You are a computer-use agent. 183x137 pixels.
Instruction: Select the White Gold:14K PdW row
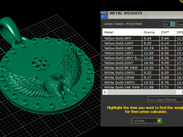tap(143, 87)
